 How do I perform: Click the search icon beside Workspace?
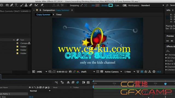coord(167,5)
